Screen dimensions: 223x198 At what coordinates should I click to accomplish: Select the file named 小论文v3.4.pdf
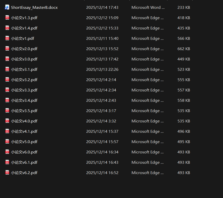[x=24, y=101]
